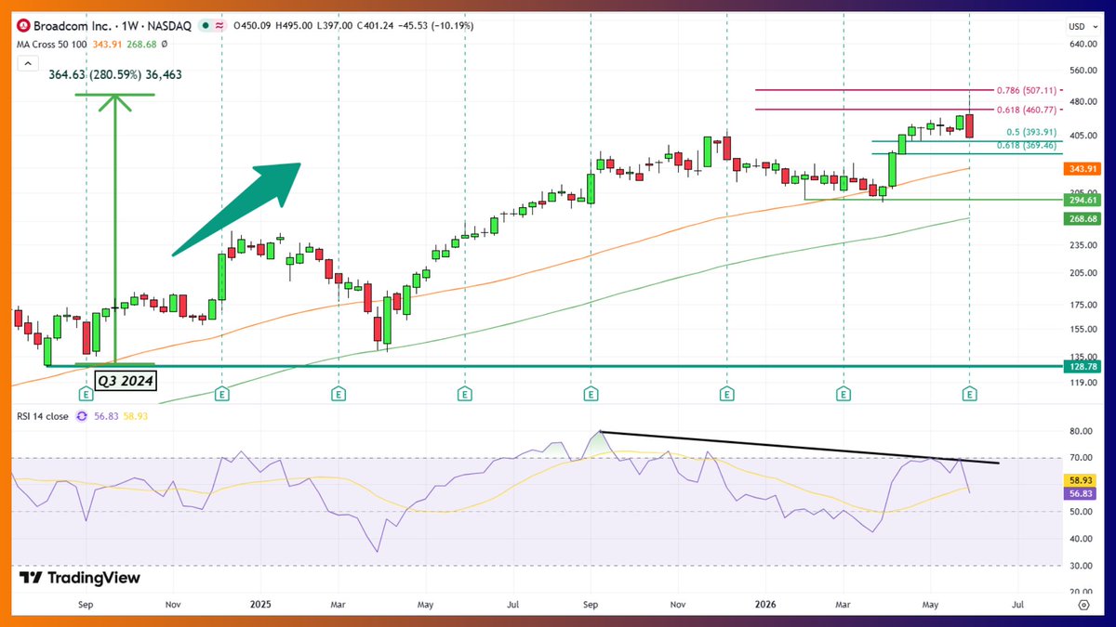Click the RSI purple refresh icon
The image size is (1116, 627).
(x=82, y=416)
